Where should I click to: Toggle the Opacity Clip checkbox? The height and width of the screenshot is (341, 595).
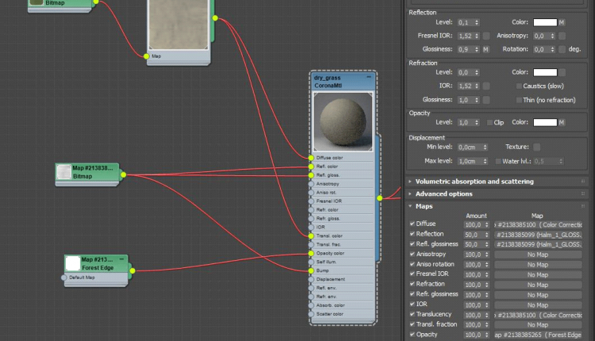(x=489, y=123)
